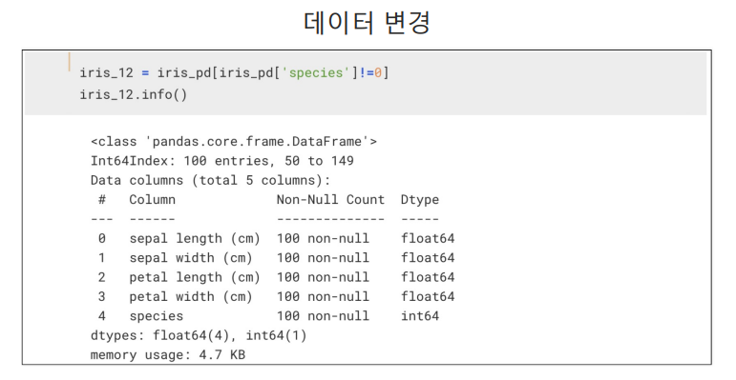The image size is (736, 380).
Task: Click the Non-Null Count header
Action: pyautogui.click(x=330, y=200)
